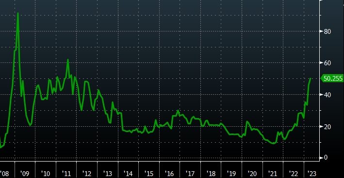Click the 0 value on price axis
Image resolution: width=344 pixels, height=178 pixels.
click(326, 158)
